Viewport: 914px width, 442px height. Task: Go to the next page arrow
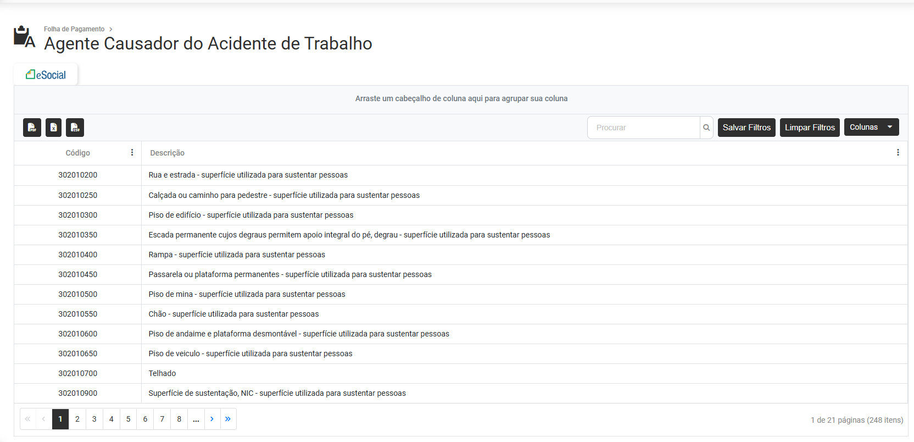[212, 419]
